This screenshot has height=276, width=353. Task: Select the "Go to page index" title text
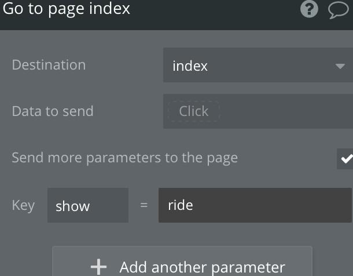(x=66, y=9)
